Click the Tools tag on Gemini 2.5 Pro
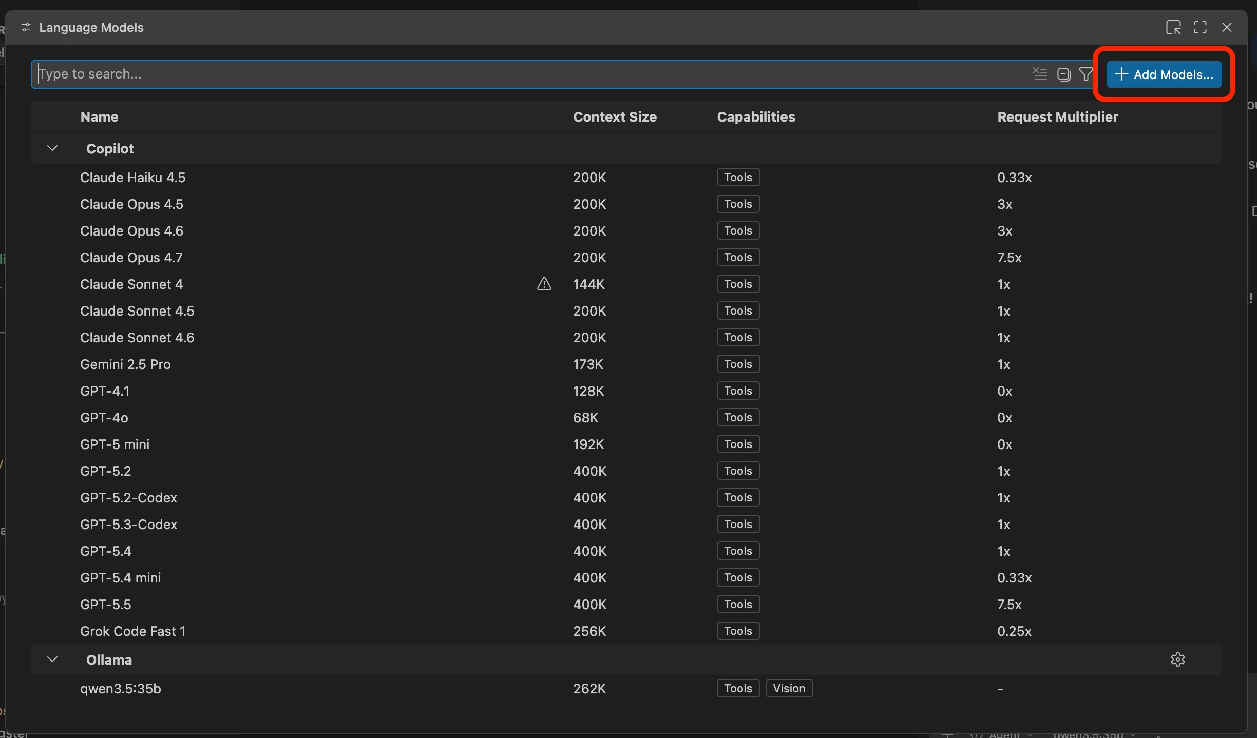The image size is (1257, 738). (738, 364)
